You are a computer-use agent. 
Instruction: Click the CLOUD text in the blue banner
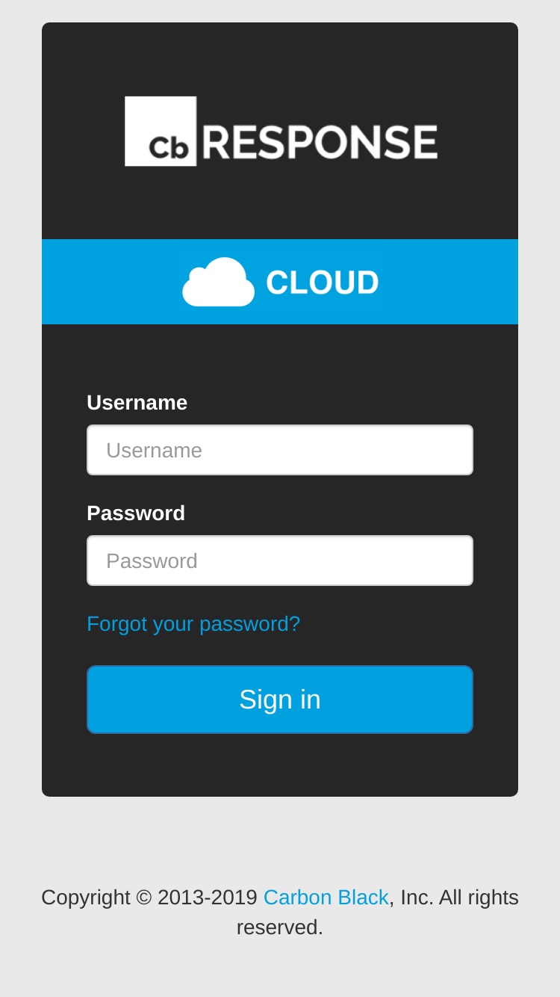(x=323, y=283)
